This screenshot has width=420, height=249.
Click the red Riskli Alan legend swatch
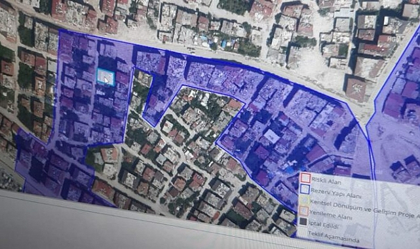pyautogui.click(x=305, y=178)
